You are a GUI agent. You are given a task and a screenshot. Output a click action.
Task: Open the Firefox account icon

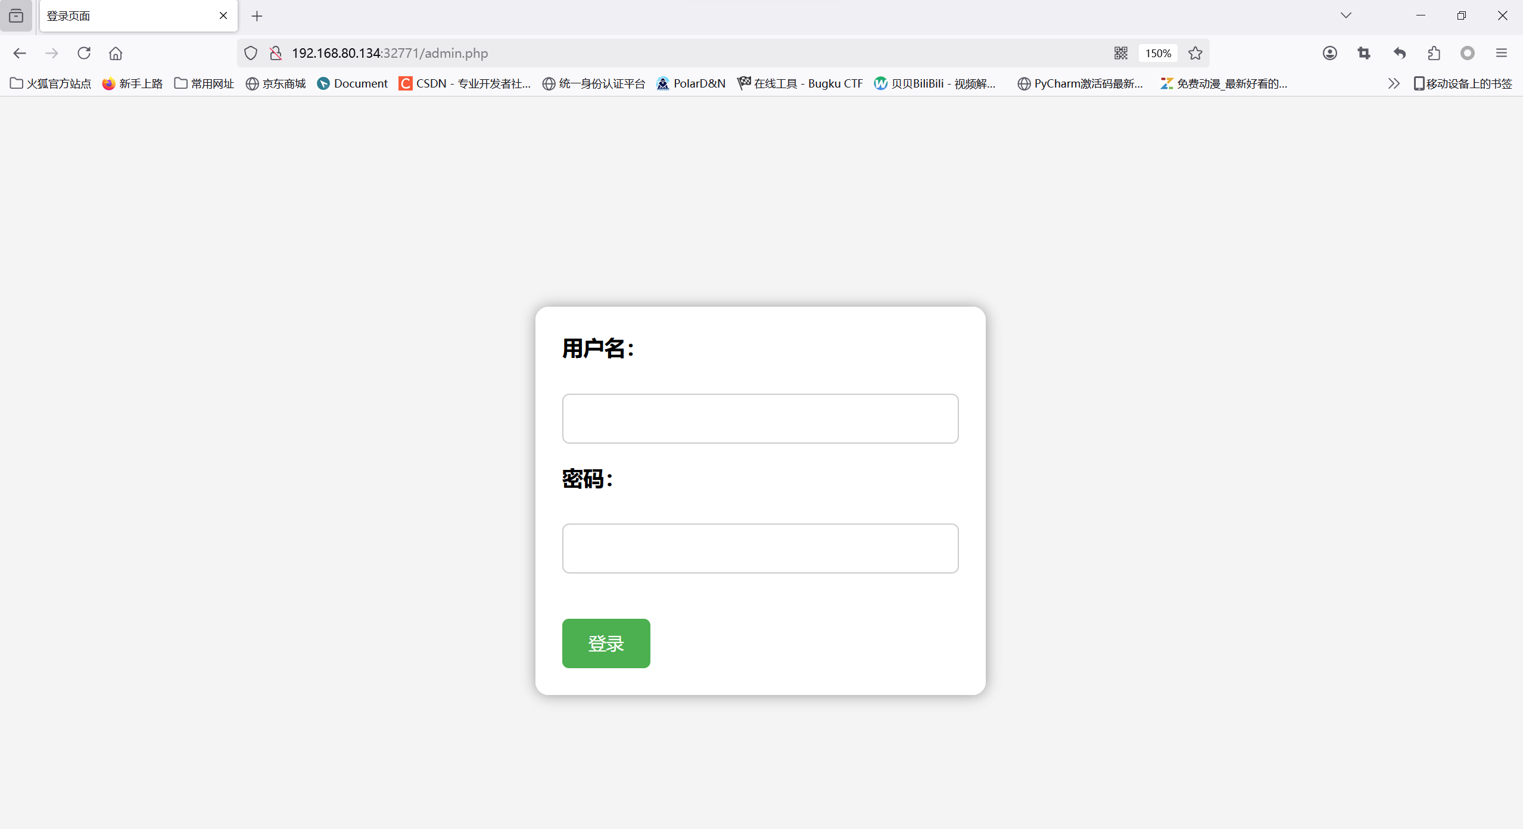[1329, 53]
